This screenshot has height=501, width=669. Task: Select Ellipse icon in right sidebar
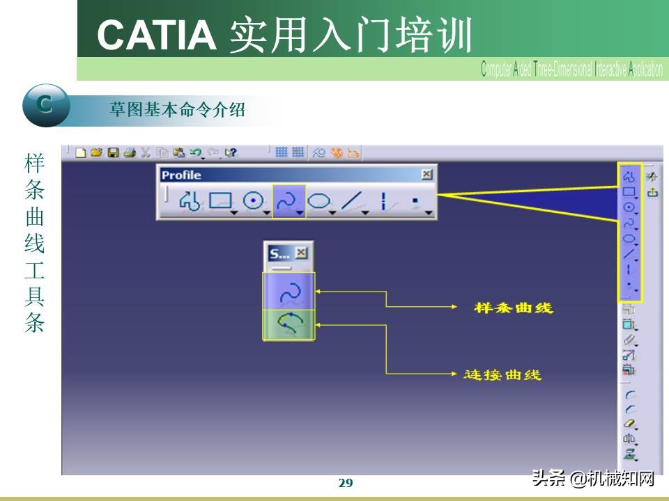tap(629, 239)
